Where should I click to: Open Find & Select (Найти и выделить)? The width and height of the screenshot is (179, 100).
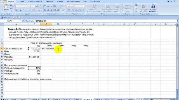[153, 8]
